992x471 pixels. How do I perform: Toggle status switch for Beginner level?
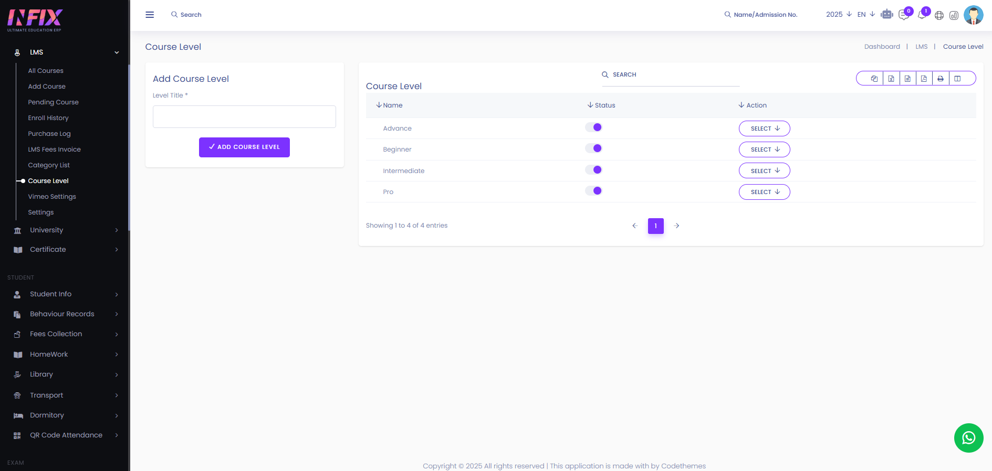pos(593,148)
